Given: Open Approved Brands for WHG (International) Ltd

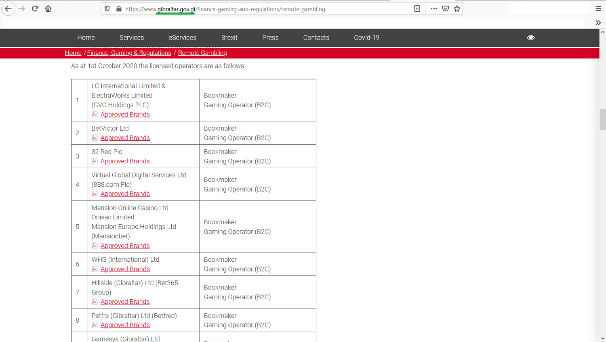Looking at the screenshot, I should [x=125, y=269].
